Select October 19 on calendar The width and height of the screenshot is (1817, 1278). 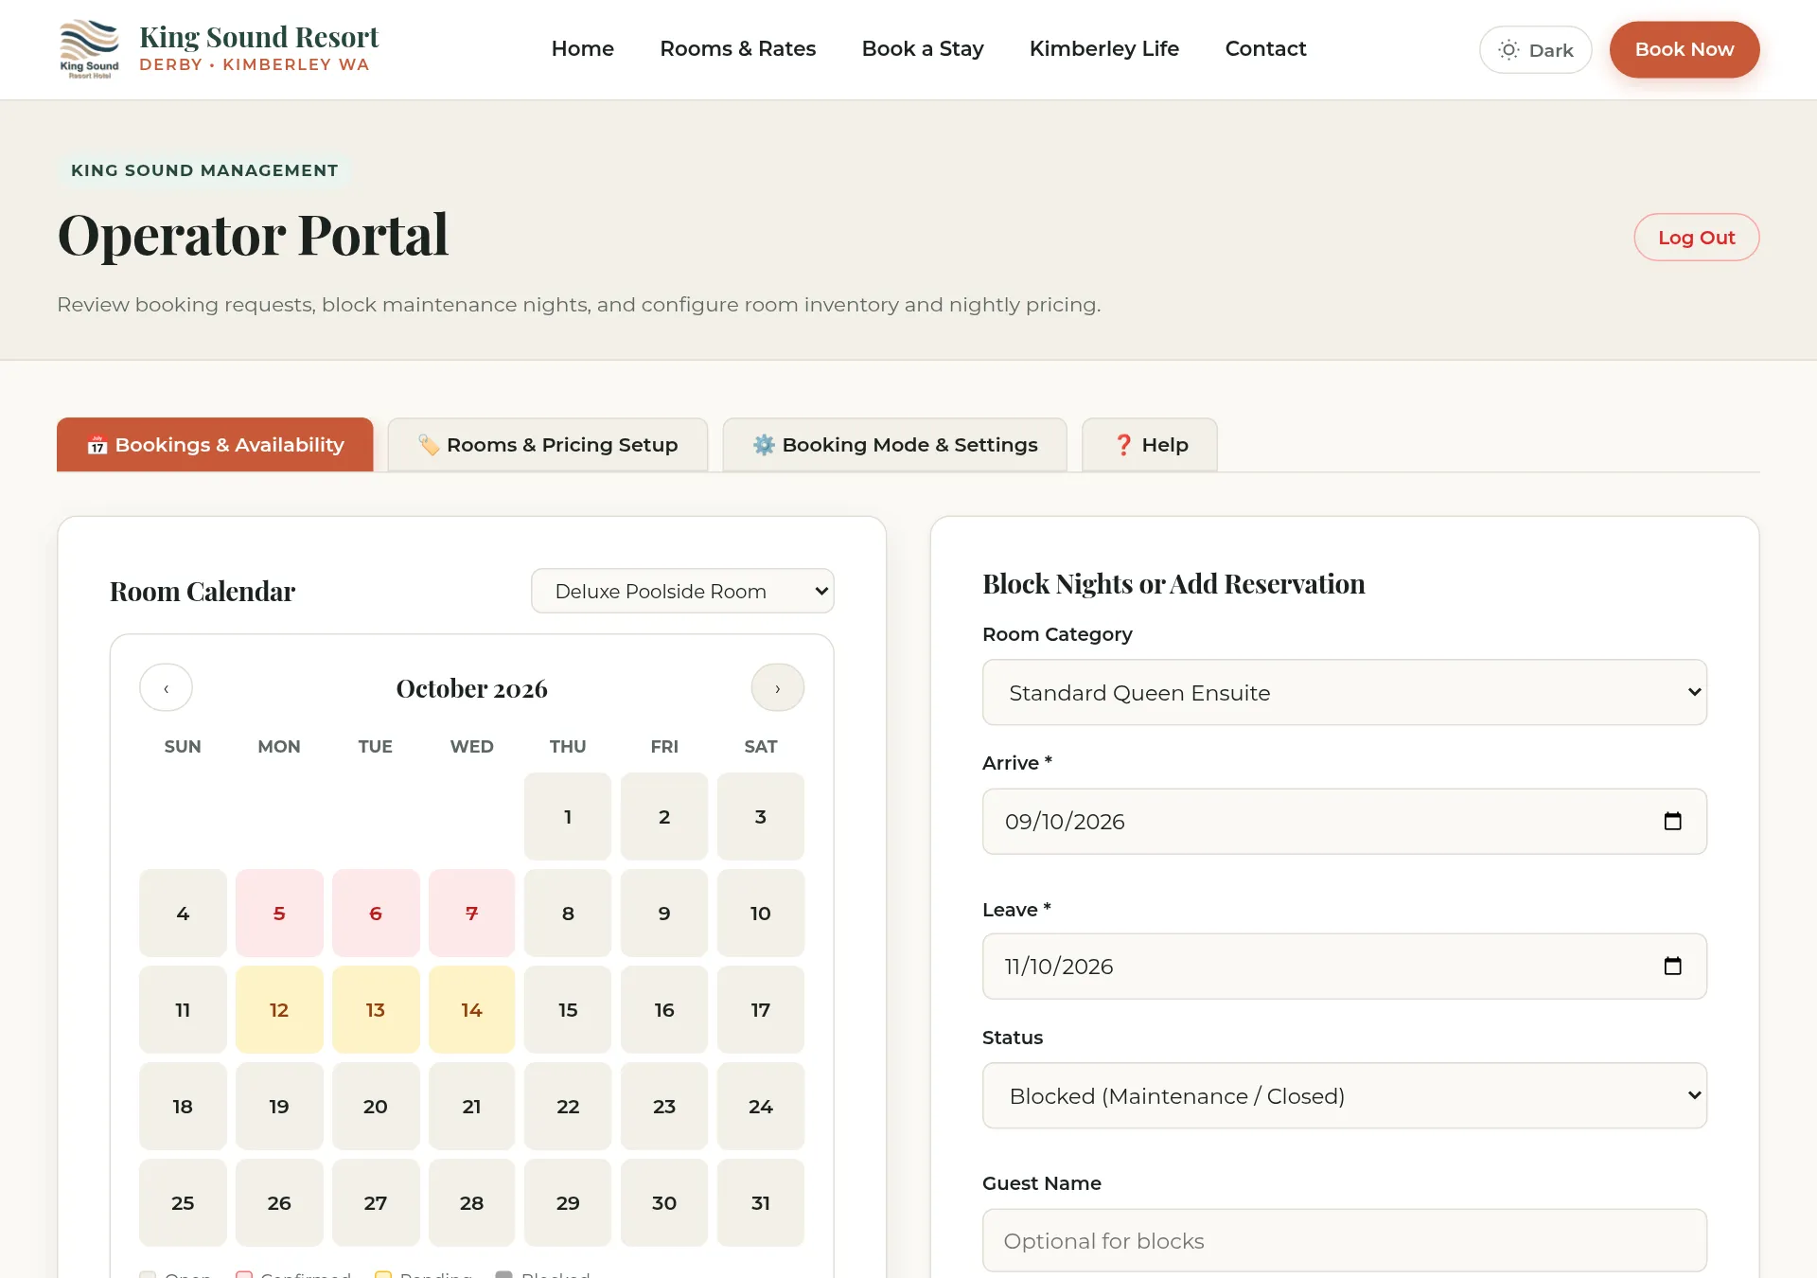pyautogui.click(x=279, y=1106)
